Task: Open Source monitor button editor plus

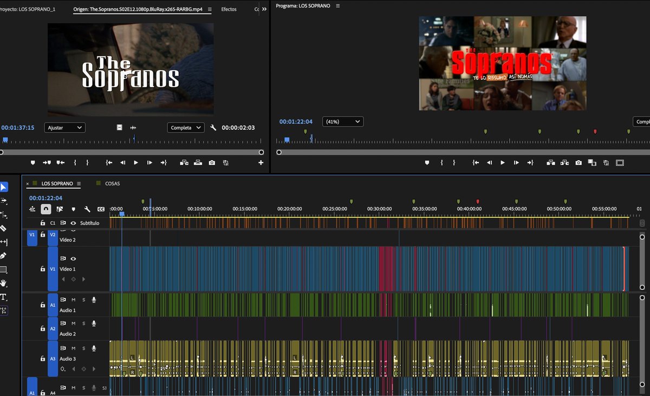Action: tap(261, 162)
